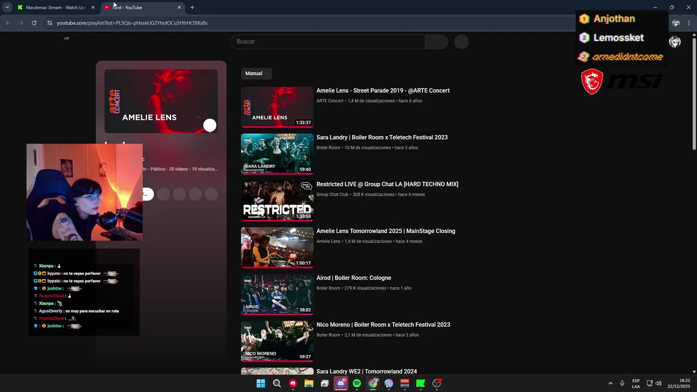Switch to the Macdemac Stream Kick tab
Screen dimensions: 697x392
pos(56,7)
